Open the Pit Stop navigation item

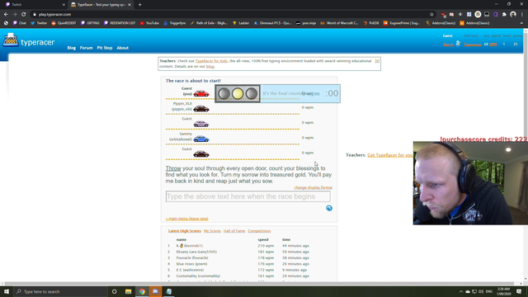coord(105,48)
